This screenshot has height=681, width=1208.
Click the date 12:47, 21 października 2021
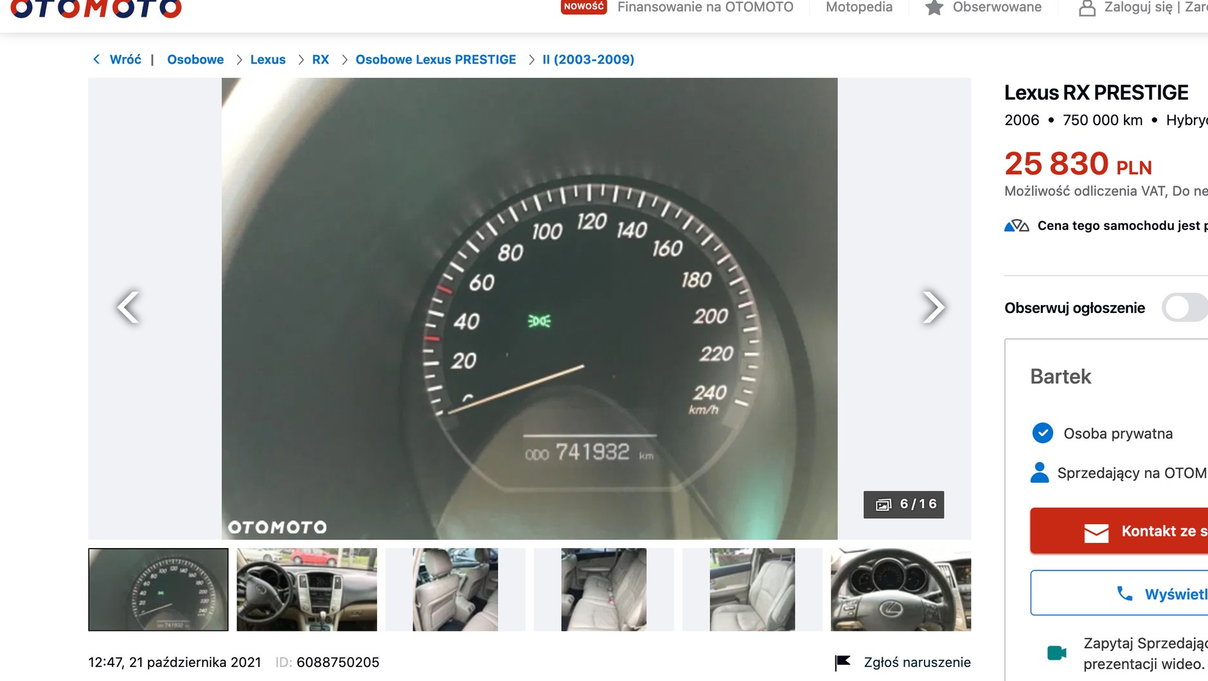(175, 662)
